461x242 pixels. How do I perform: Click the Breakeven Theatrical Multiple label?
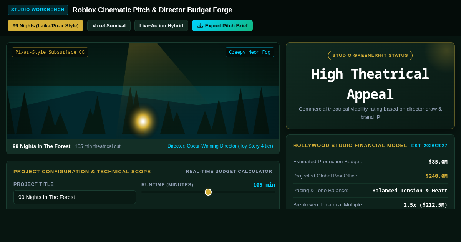[x=328, y=205]
